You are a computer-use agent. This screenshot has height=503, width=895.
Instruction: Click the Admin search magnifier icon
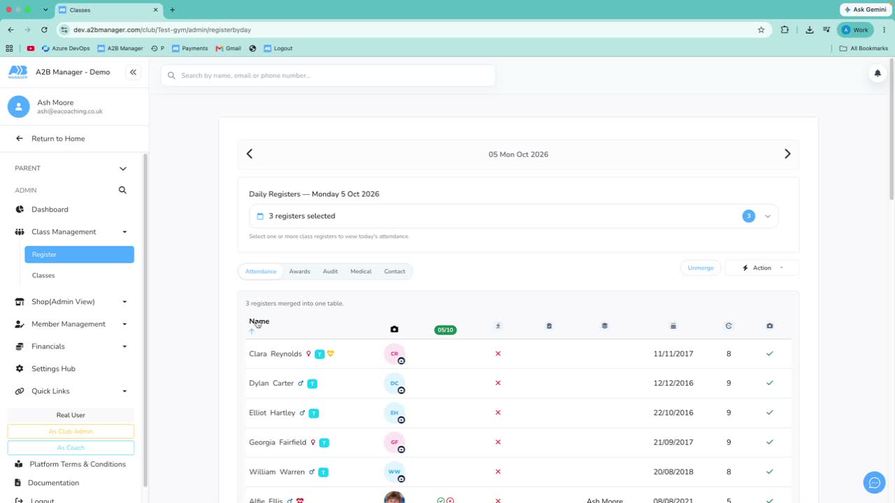[122, 190]
